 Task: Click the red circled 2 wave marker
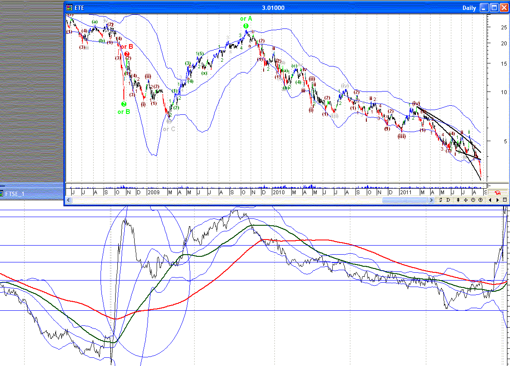tap(127, 54)
